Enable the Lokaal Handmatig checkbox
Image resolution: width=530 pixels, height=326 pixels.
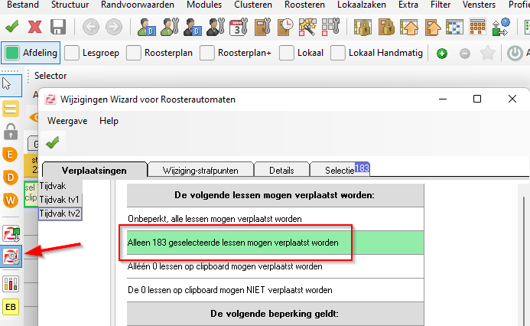339,54
